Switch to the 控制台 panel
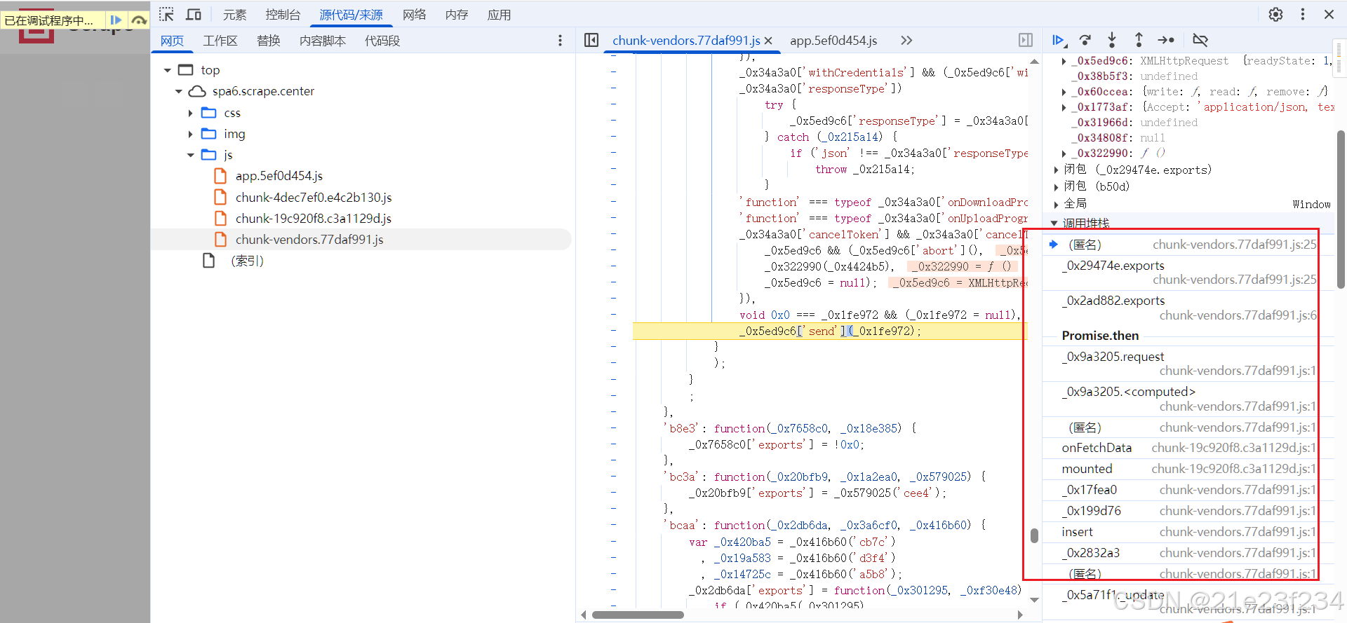The height and width of the screenshot is (623, 1347). pos(283,15)
